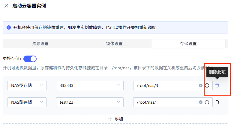Select the 存储设置 tab
The image size is (234, 138).
tap(188, 44)
